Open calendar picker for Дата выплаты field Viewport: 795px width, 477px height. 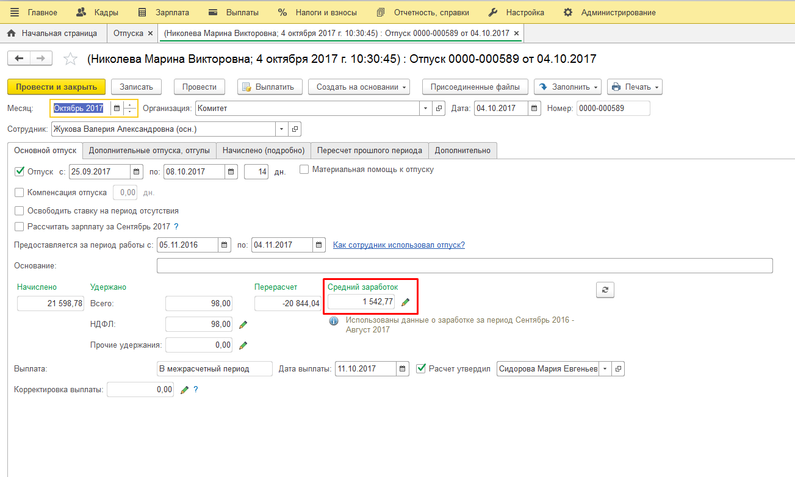(403, 369)
